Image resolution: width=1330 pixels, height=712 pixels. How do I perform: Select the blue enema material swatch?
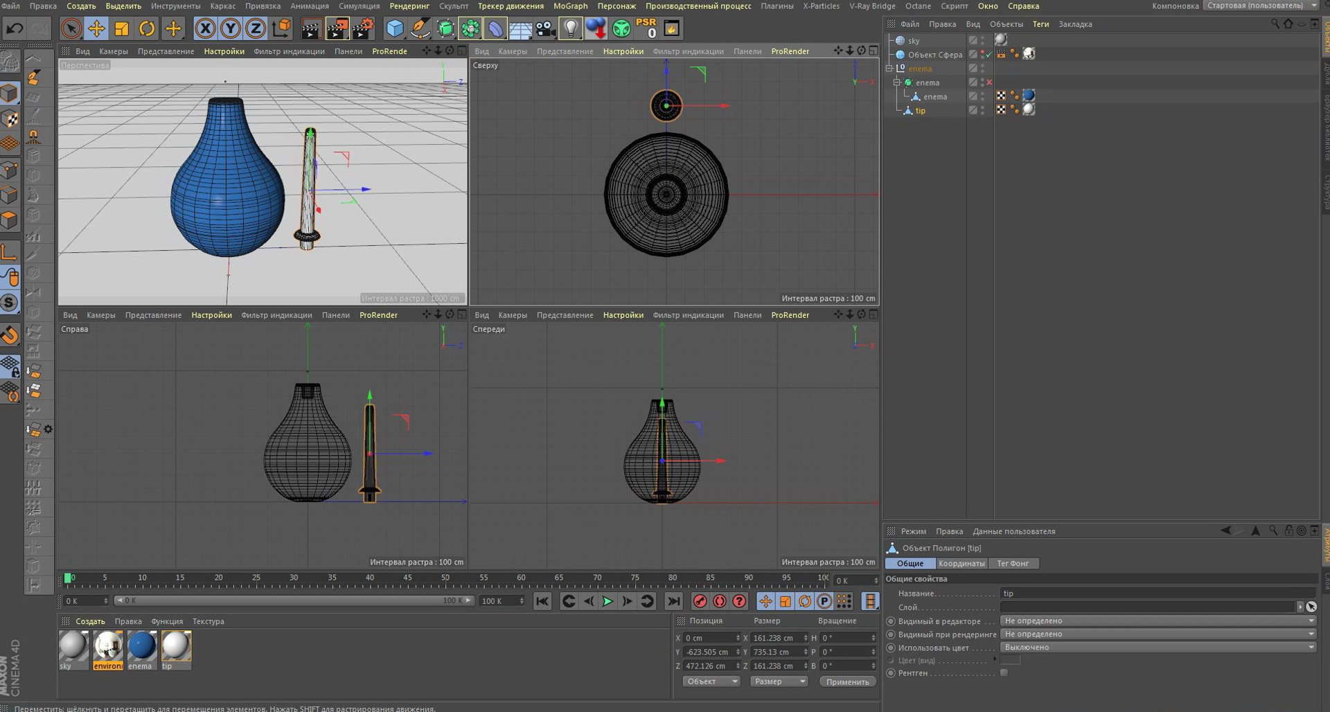(141, 646)
